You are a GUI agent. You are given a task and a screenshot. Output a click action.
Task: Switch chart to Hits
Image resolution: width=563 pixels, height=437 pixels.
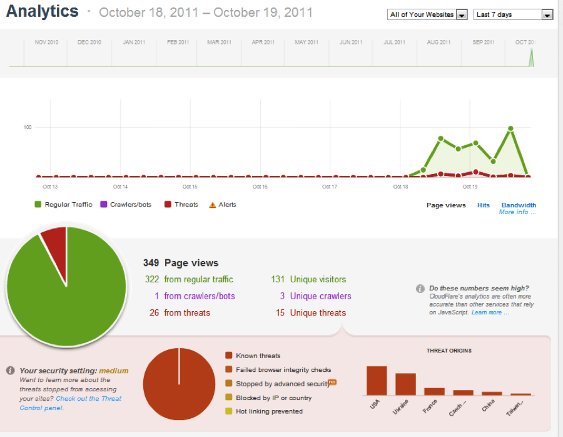484,205
